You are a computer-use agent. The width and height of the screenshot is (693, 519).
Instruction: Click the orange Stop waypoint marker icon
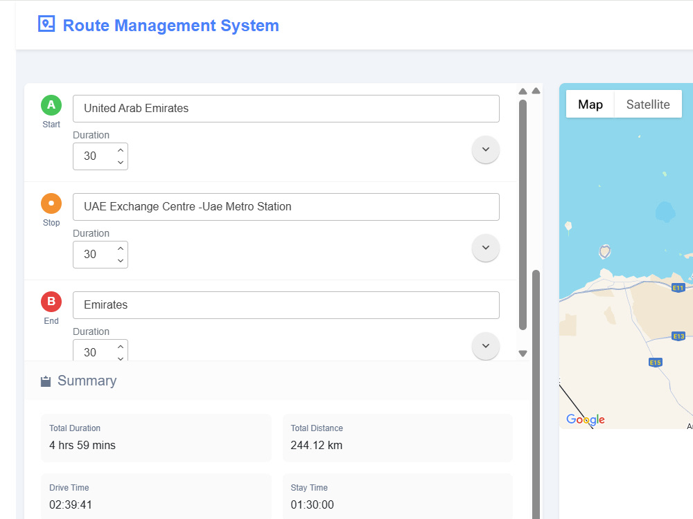click(x=51, y=203)
